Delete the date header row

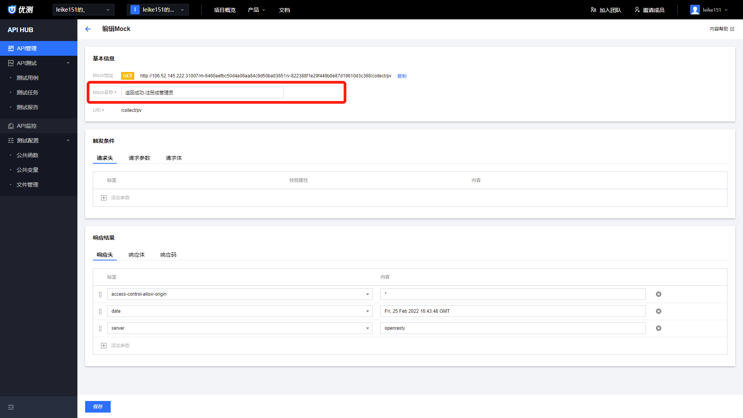[659, 311]
